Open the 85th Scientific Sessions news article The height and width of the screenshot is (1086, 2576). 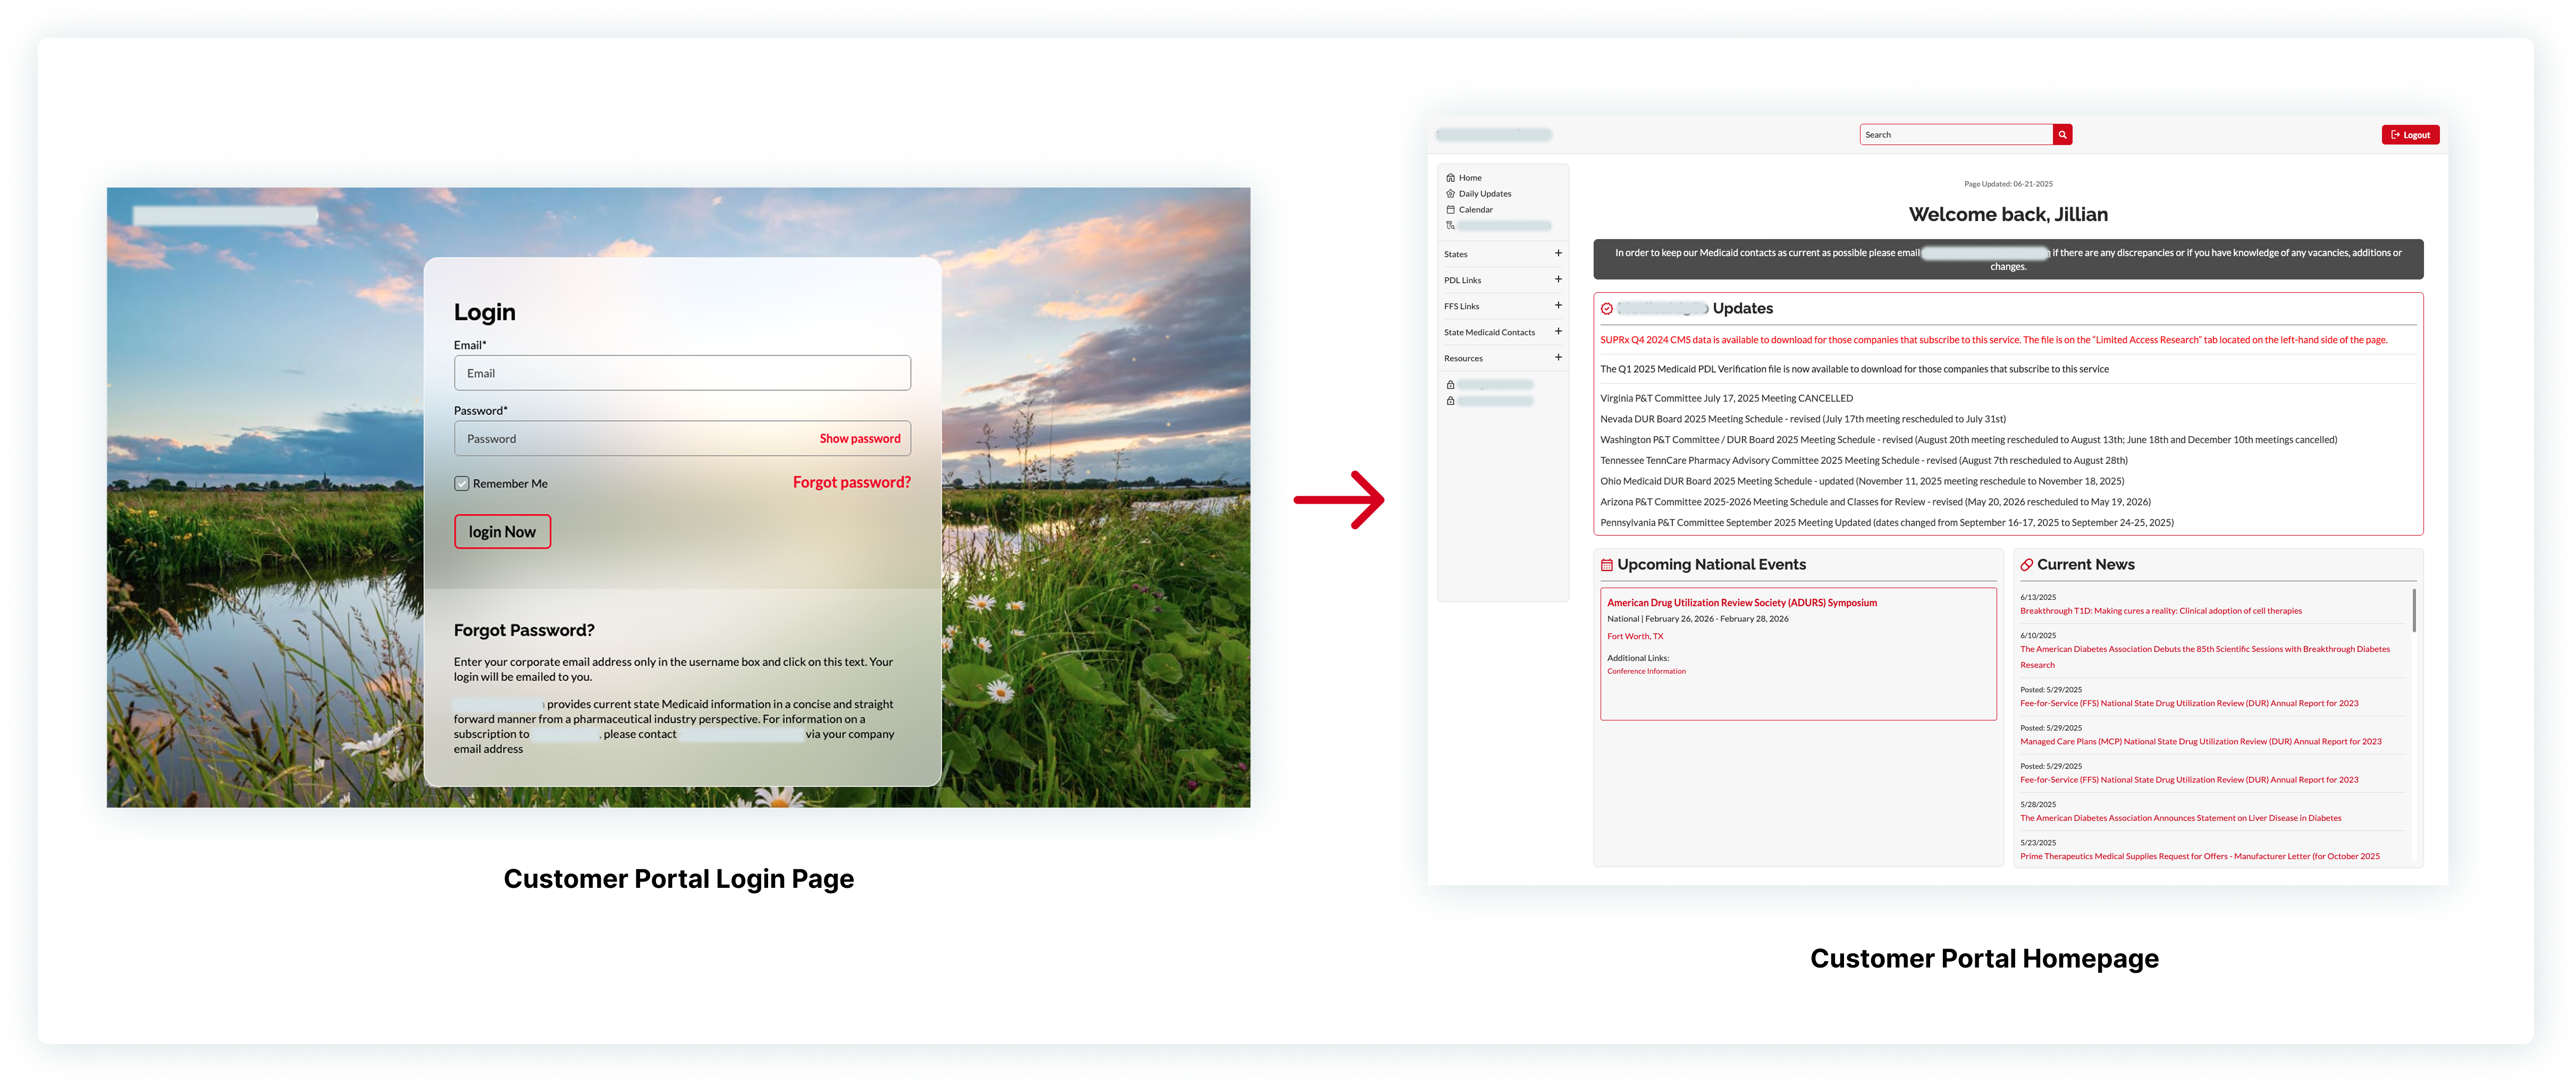click(2204, 657)
